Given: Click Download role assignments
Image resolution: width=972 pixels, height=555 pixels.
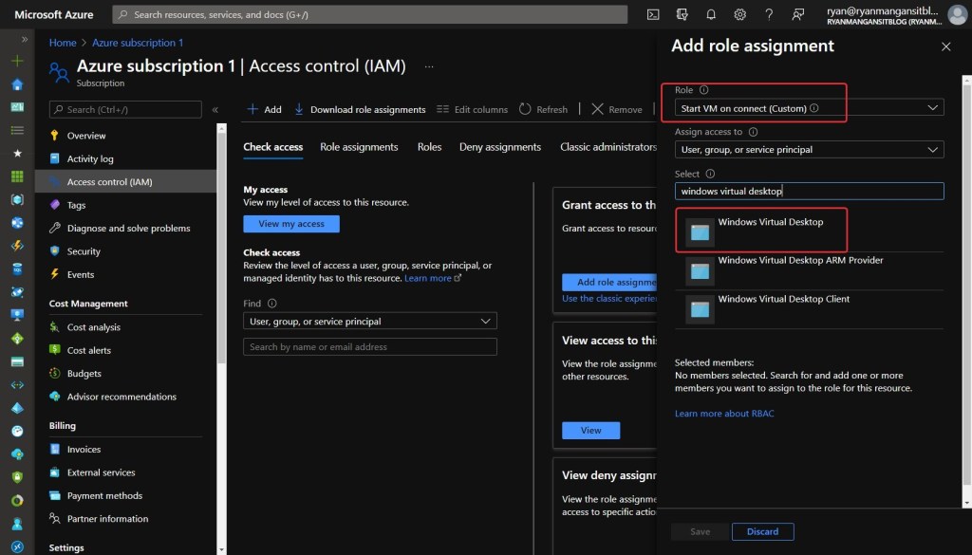Looking at the screenshot, I should pyautogui.click(x=360, y=110).
